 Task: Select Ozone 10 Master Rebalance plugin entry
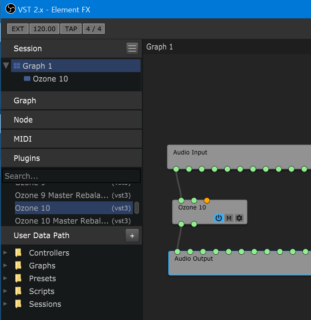coord(74,221)
